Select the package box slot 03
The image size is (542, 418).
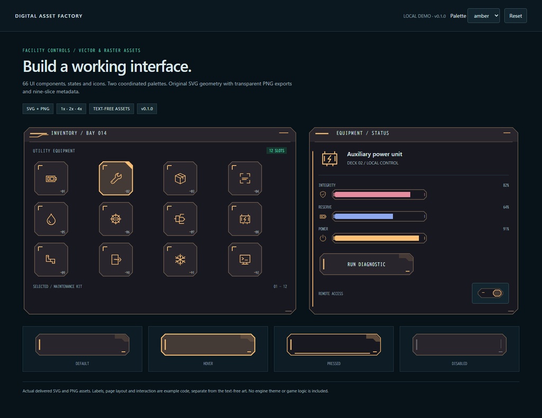[x=180, y=178]
